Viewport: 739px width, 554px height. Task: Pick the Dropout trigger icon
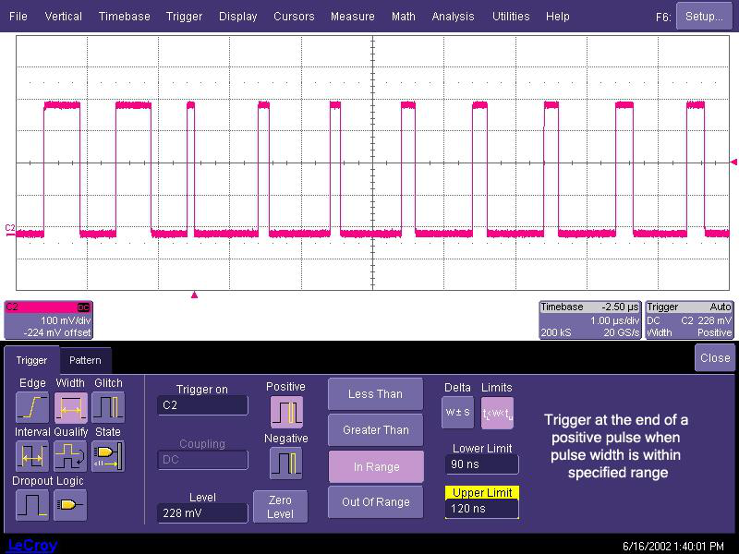31,504
